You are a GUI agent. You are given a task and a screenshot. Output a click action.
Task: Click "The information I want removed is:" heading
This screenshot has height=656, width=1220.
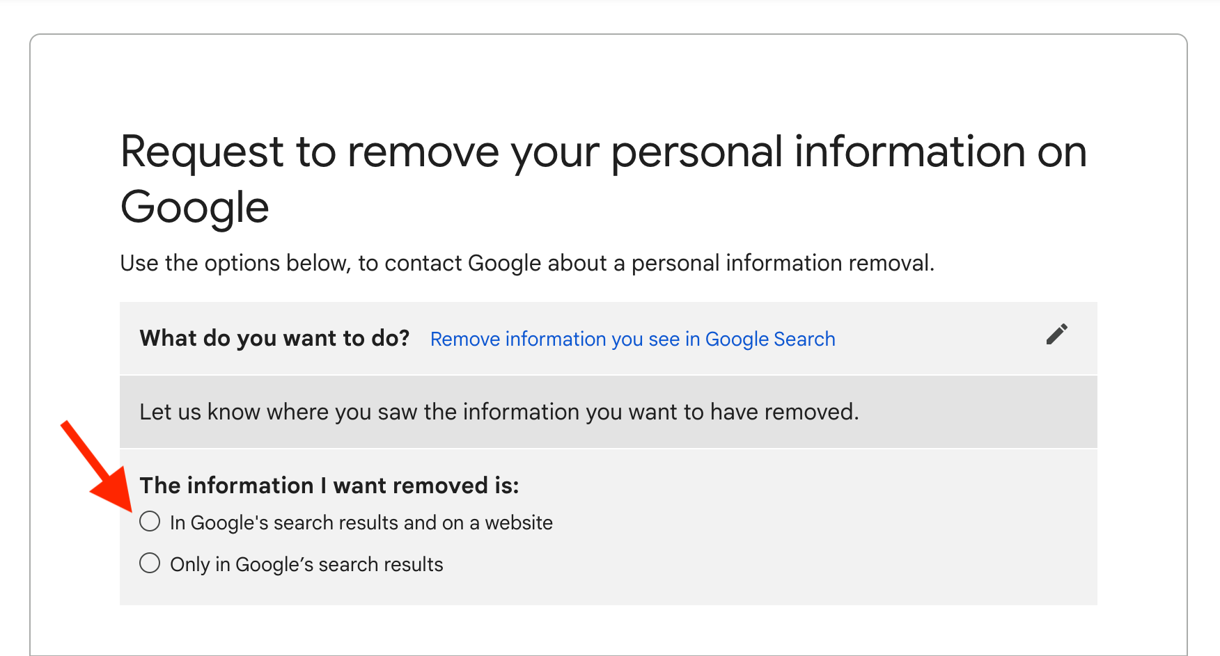coord(329,486)
